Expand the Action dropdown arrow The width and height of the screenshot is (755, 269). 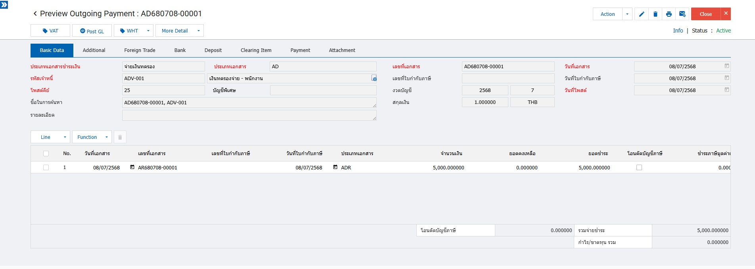pos(627,14)
